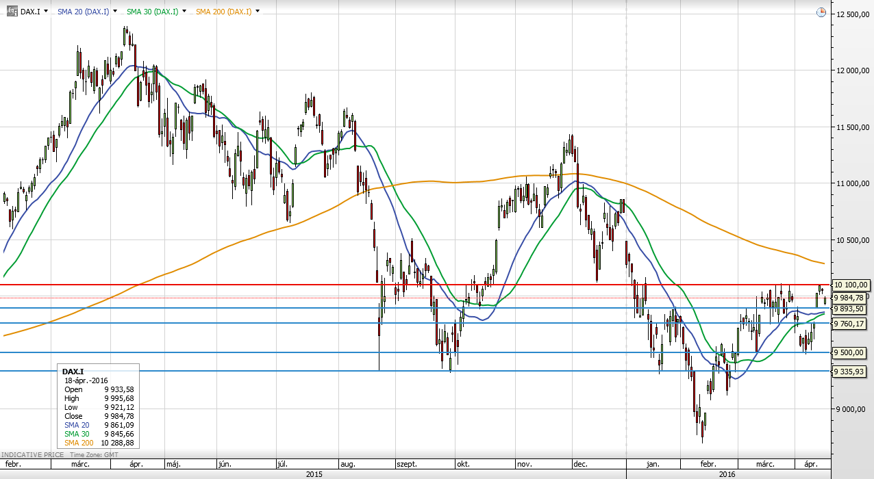
Task: Click the SMA 20 value 9 861,09
Action: 119,425
